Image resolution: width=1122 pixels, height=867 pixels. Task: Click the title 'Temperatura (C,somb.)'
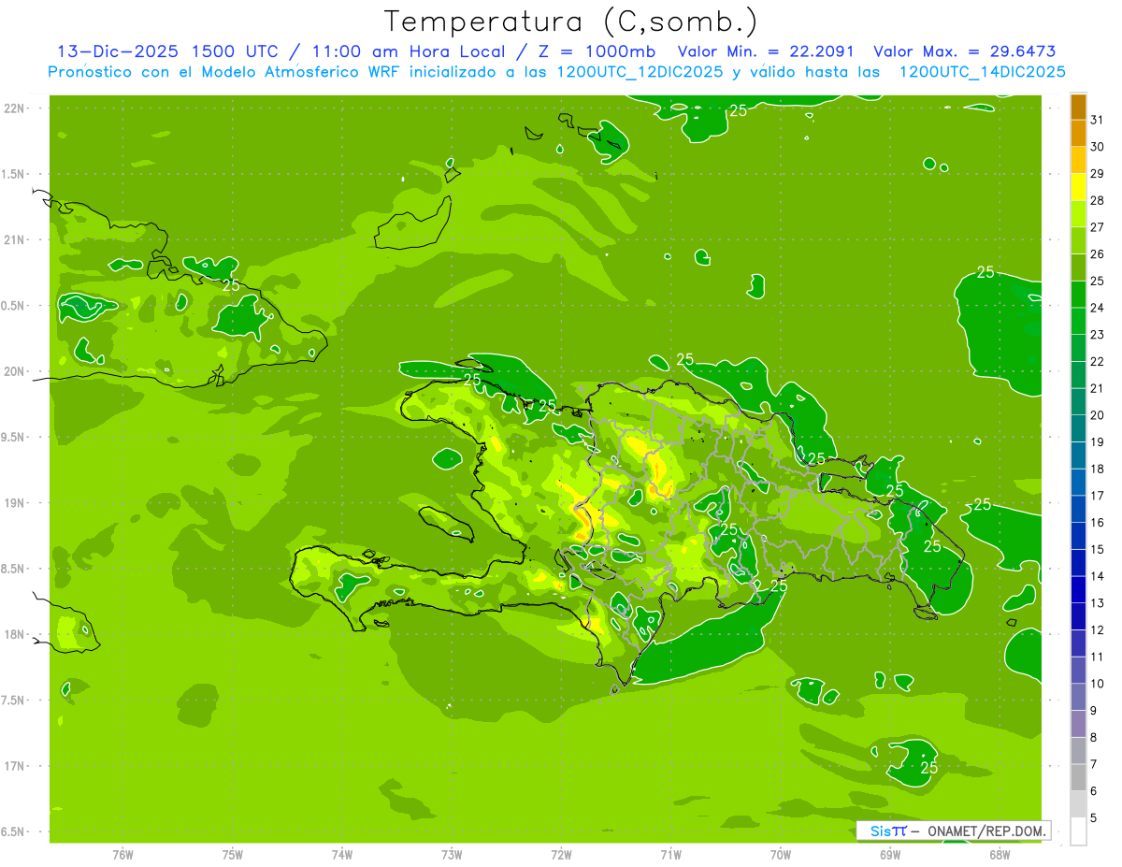click(571, 21)
